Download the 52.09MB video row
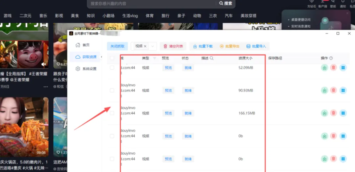 point(325,67)
